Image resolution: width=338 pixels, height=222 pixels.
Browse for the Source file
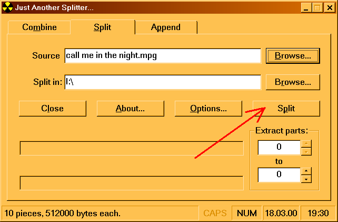point(293,56)
